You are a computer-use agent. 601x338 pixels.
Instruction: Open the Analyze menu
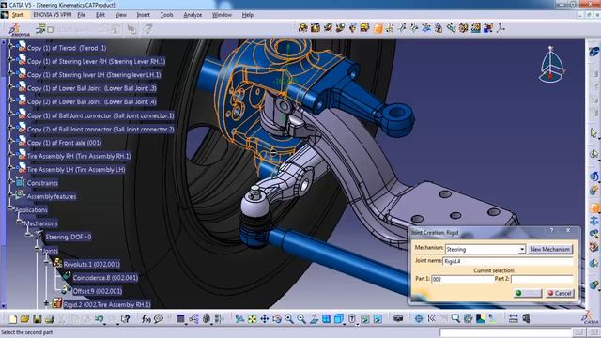[x=193, y=15]
